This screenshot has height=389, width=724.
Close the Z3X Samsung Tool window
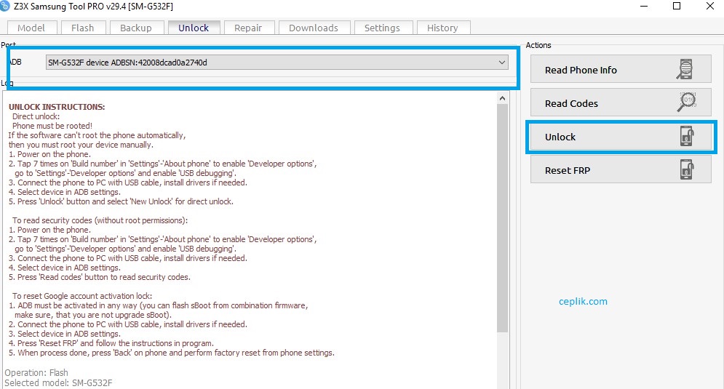click(710, 6)
